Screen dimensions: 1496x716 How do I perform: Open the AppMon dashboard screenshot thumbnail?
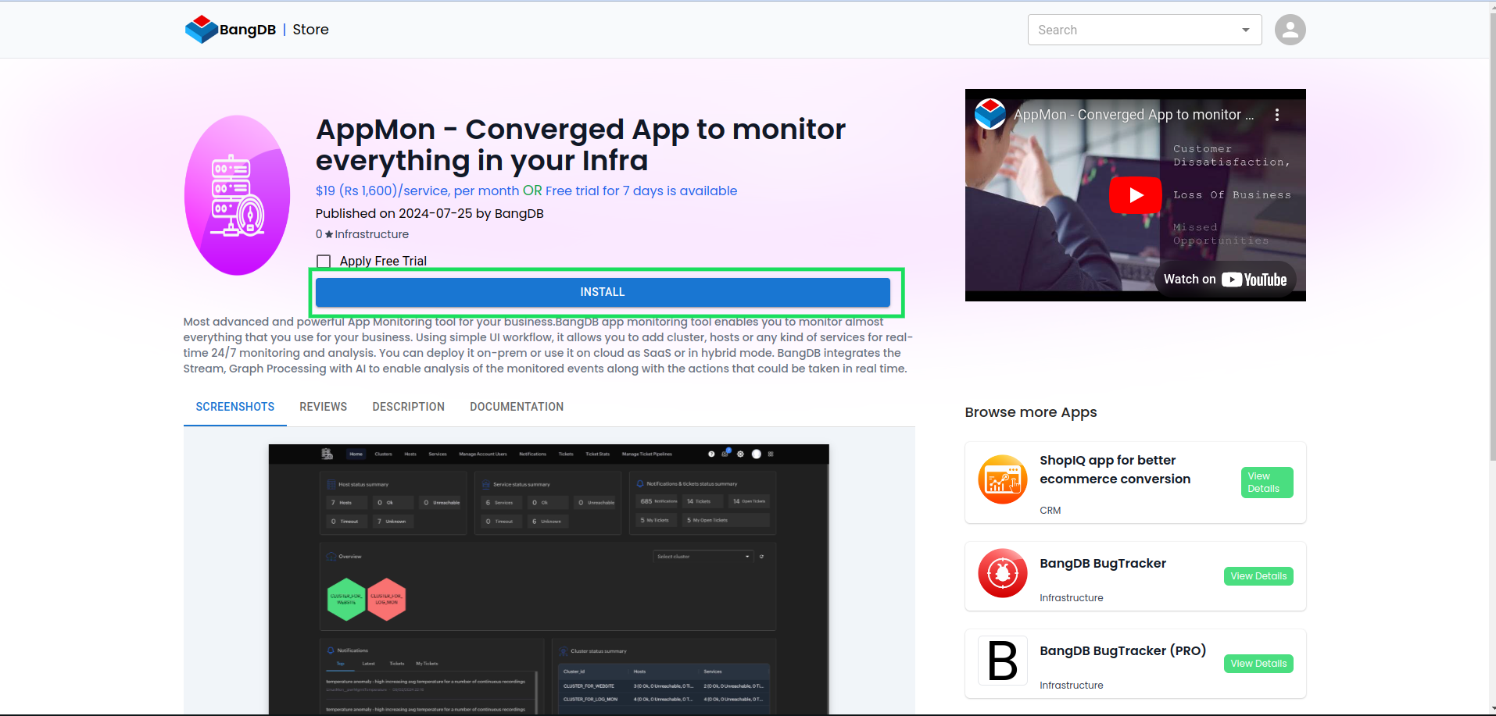point(549,579)
